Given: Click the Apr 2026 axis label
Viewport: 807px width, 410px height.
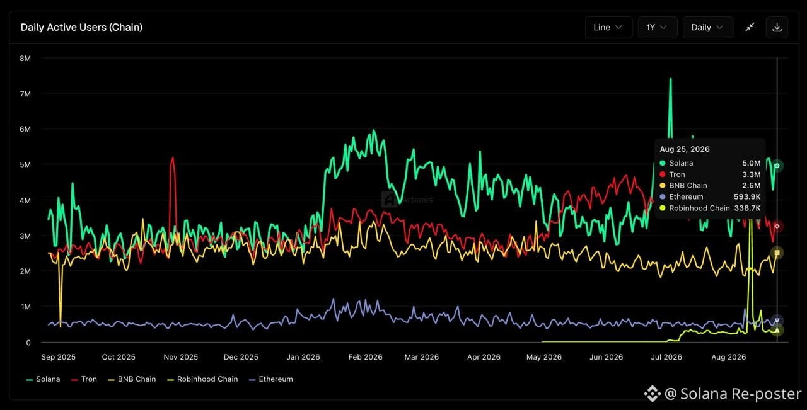Looking at the screenshot, I should (x=484, y=357).
